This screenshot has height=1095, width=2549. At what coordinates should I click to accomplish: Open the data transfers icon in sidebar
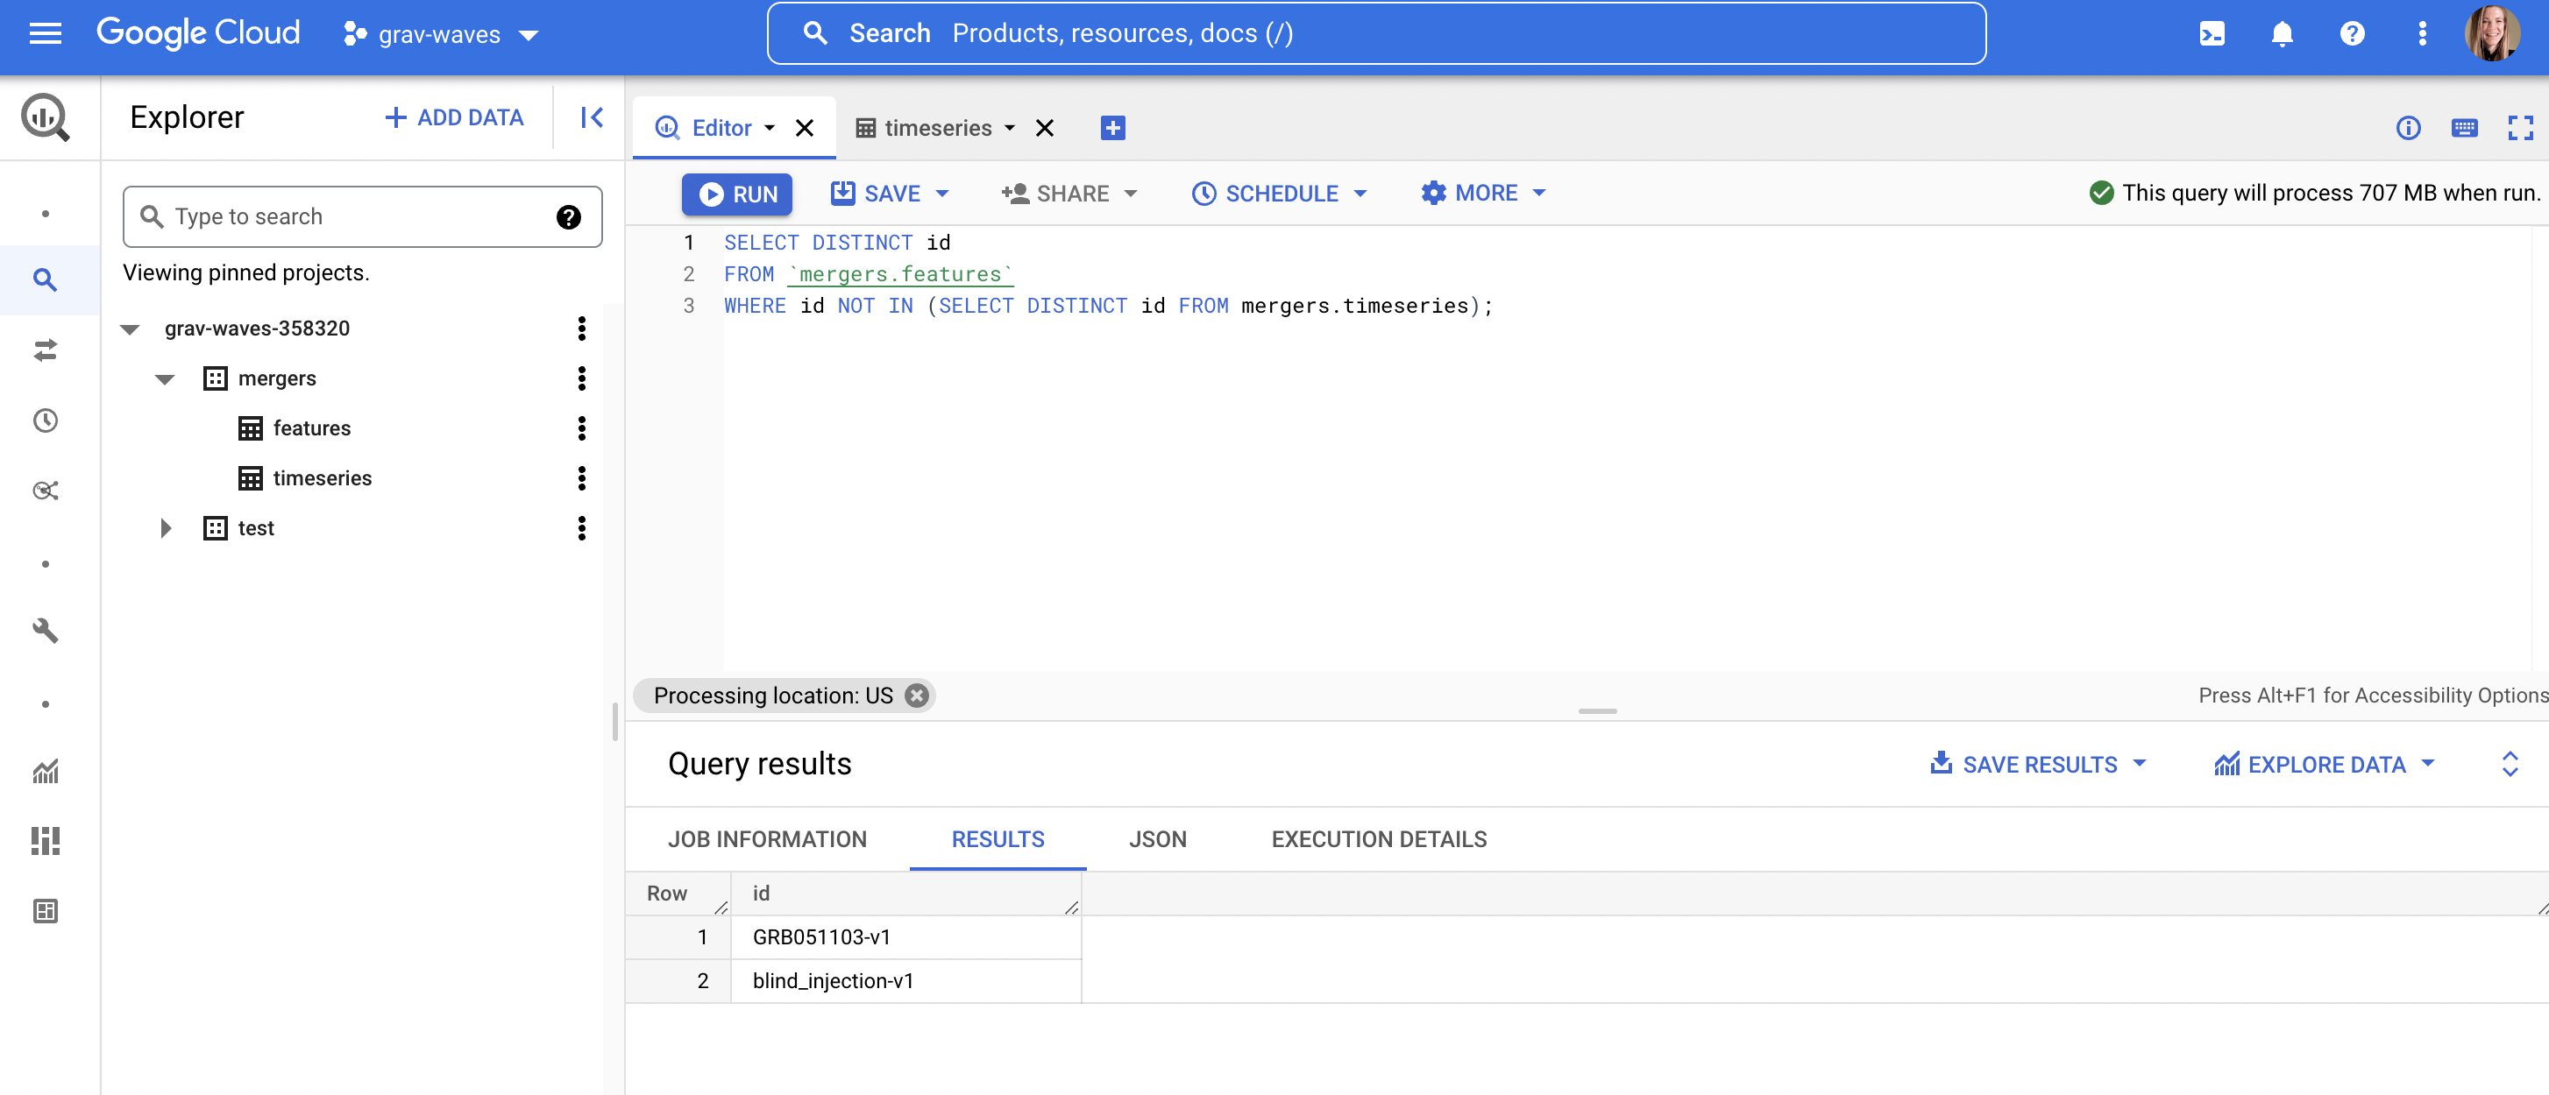click(46, 350)
